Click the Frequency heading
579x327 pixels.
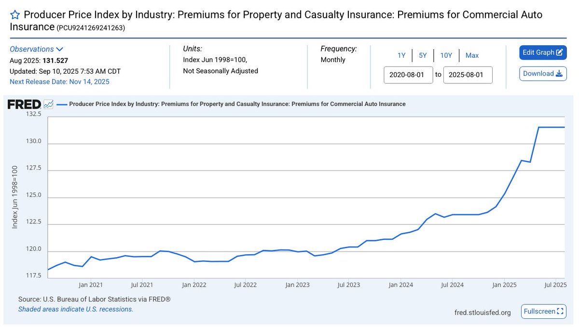[x=339, y=49]
